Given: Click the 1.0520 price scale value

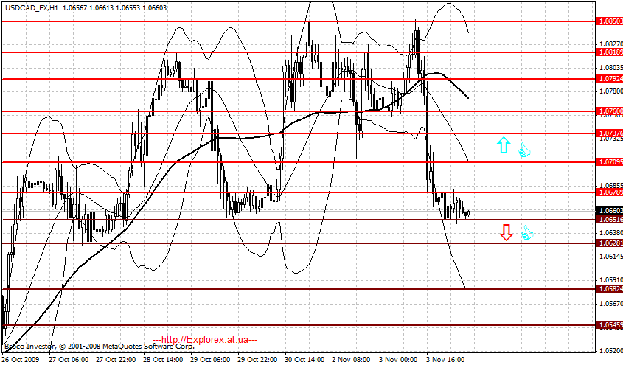Looking at the screenshot, I should (x=610, y=351).
